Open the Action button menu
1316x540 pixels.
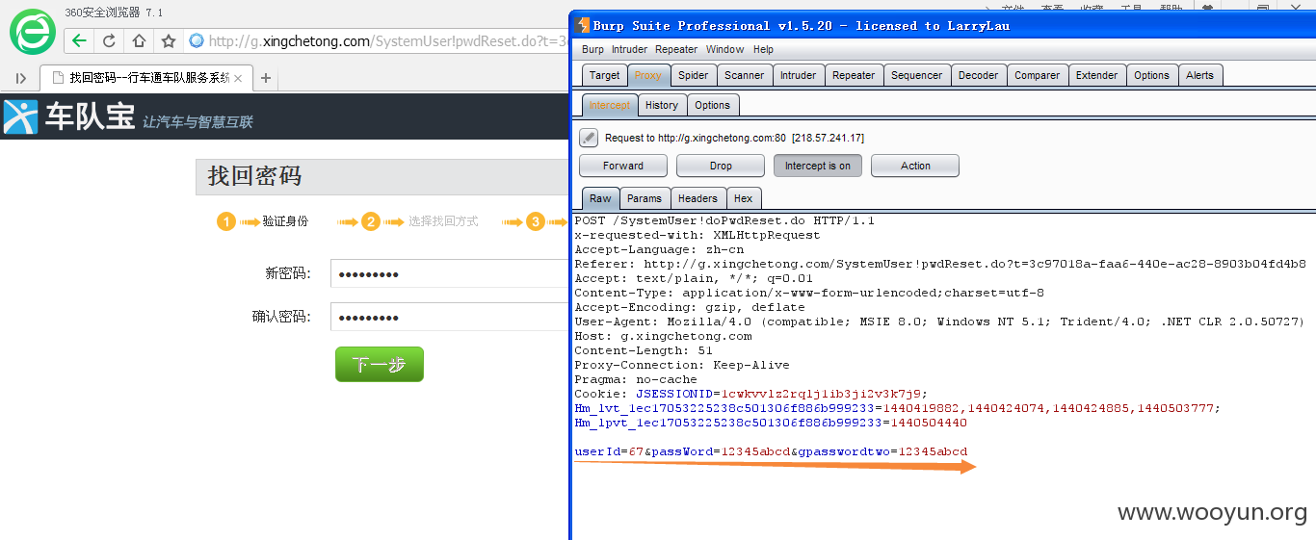tap(915, 166)
